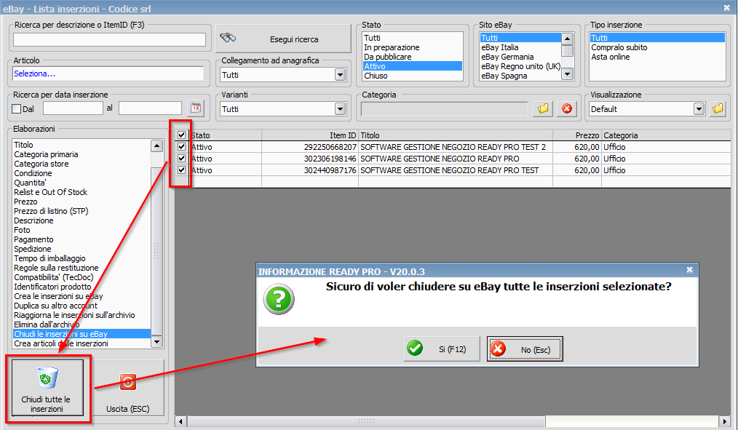Select 'Foto' elaboration
The image size is (738, 430).
tap(82, 230)
